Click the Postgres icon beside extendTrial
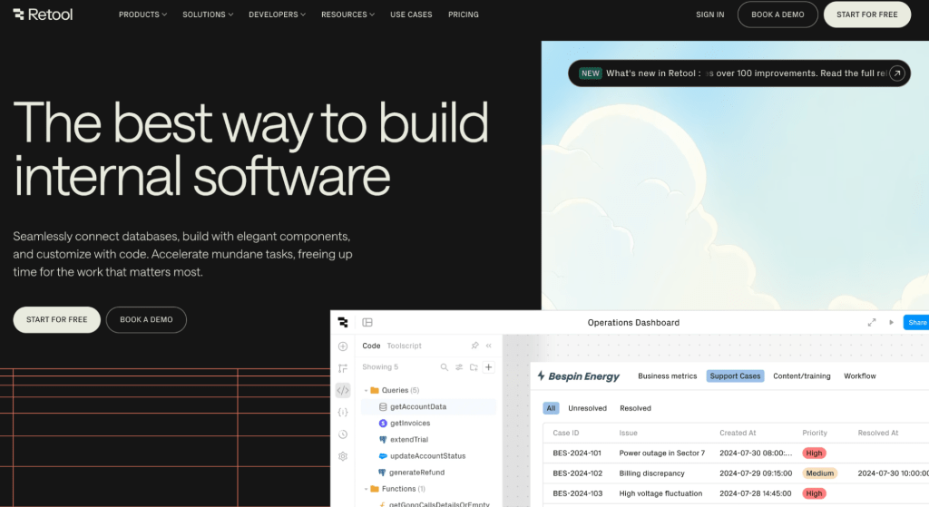The image size is (929, 507). pyautogui.click(x=383, y=440)
